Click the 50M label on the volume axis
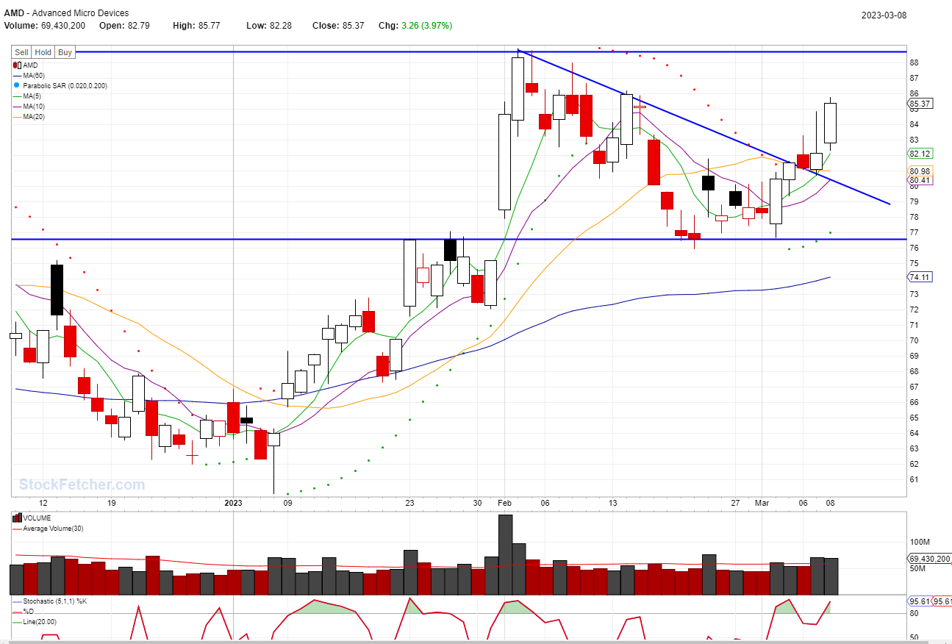952x644 pixels. (x=917, y=568)
